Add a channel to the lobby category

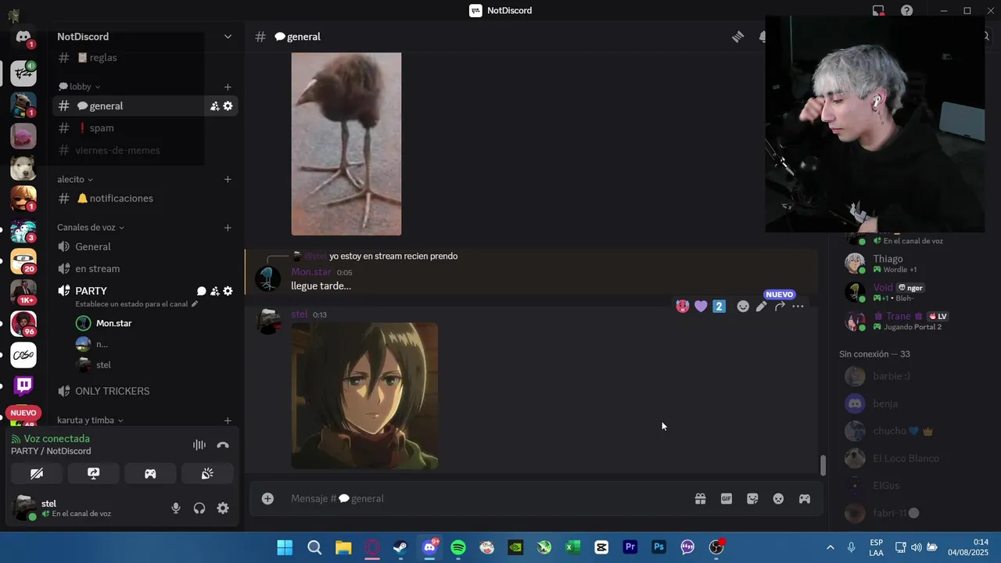(x=228, y=87)
